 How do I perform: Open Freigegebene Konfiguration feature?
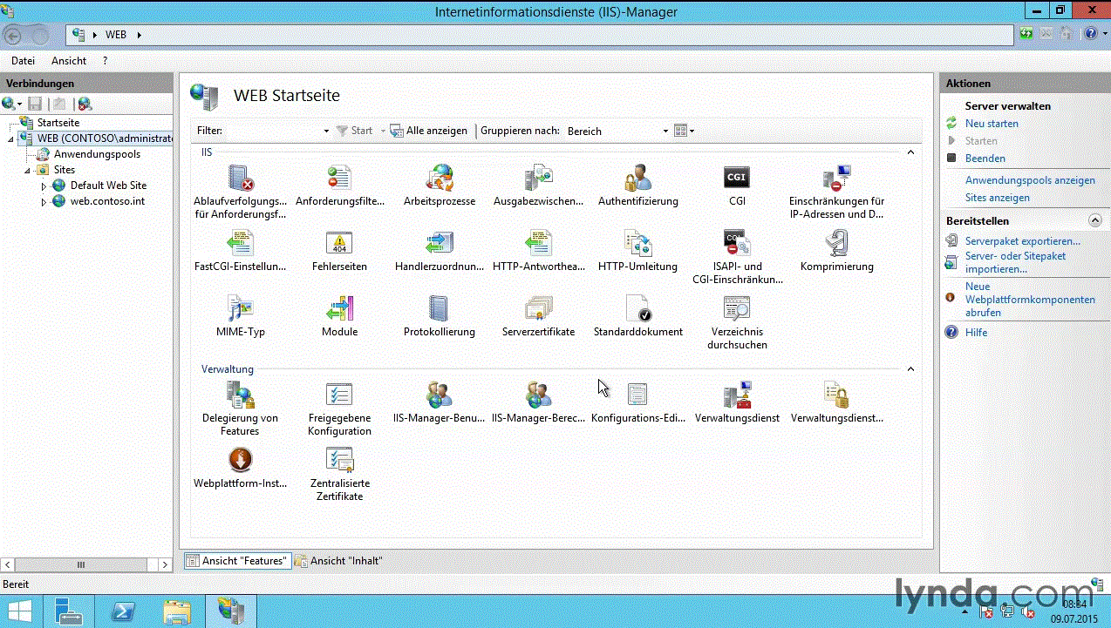coord(339,395)
